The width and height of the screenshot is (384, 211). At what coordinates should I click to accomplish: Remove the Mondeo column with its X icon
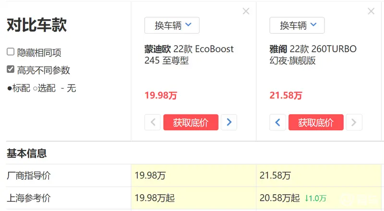246,11
